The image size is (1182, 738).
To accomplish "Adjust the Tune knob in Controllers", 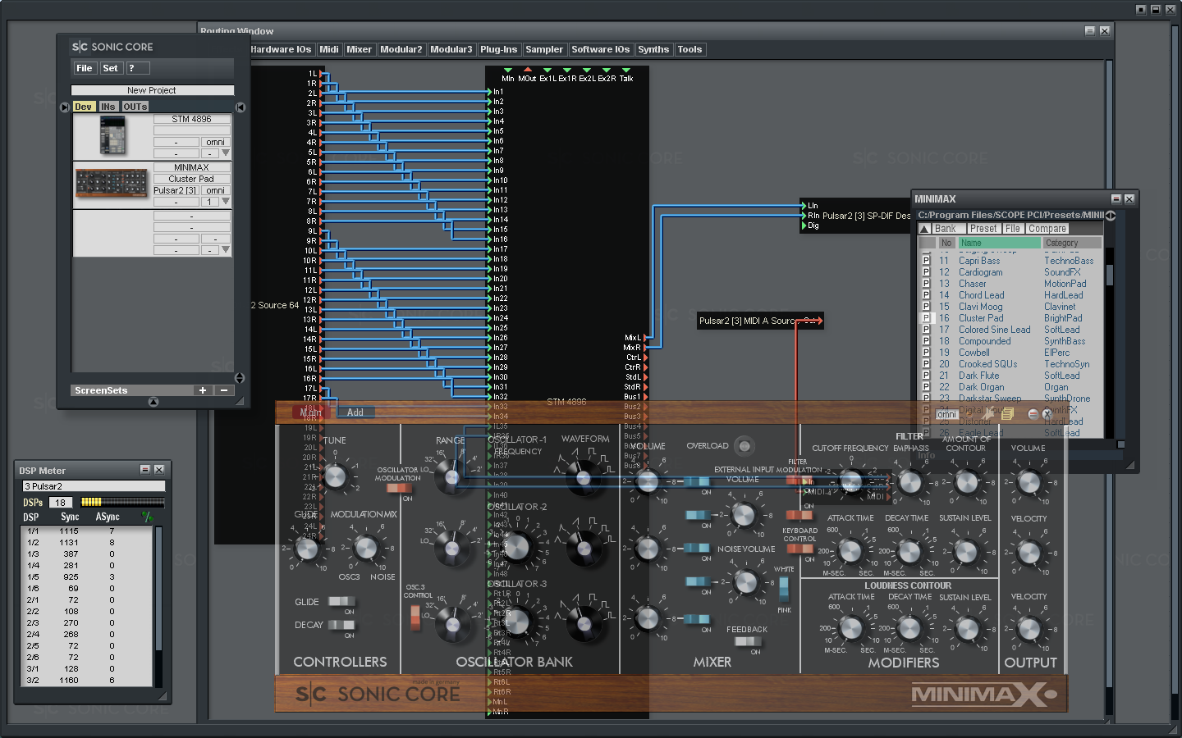I will pos(335,476).
